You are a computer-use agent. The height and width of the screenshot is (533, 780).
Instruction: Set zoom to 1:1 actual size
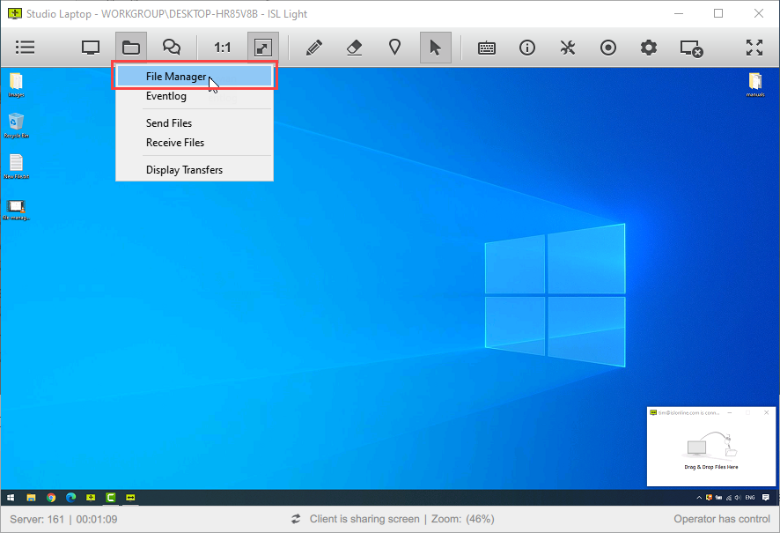(x=222, y=48)
